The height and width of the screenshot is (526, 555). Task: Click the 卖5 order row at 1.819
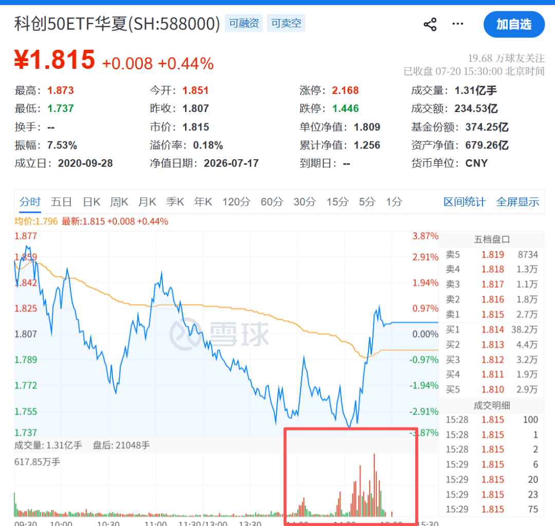(492, 255)
